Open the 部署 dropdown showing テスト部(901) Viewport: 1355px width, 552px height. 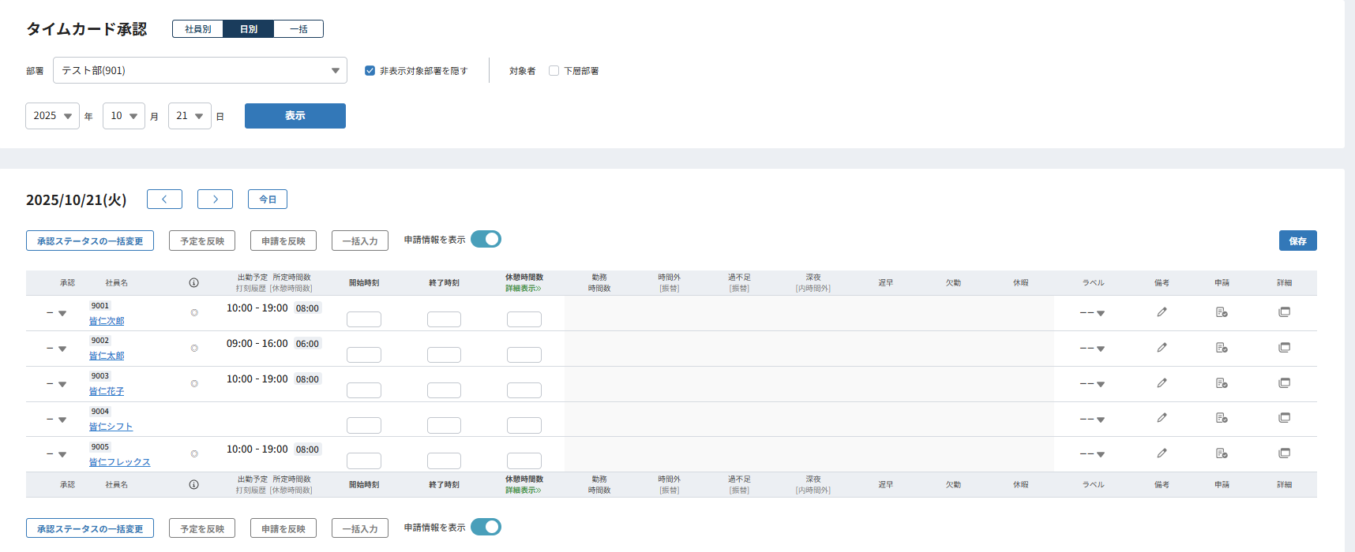tap(200, 70)
